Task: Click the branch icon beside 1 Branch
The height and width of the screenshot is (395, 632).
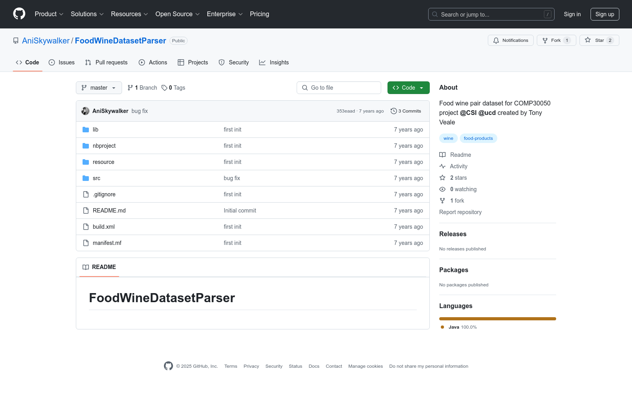Action: (130, 88)
